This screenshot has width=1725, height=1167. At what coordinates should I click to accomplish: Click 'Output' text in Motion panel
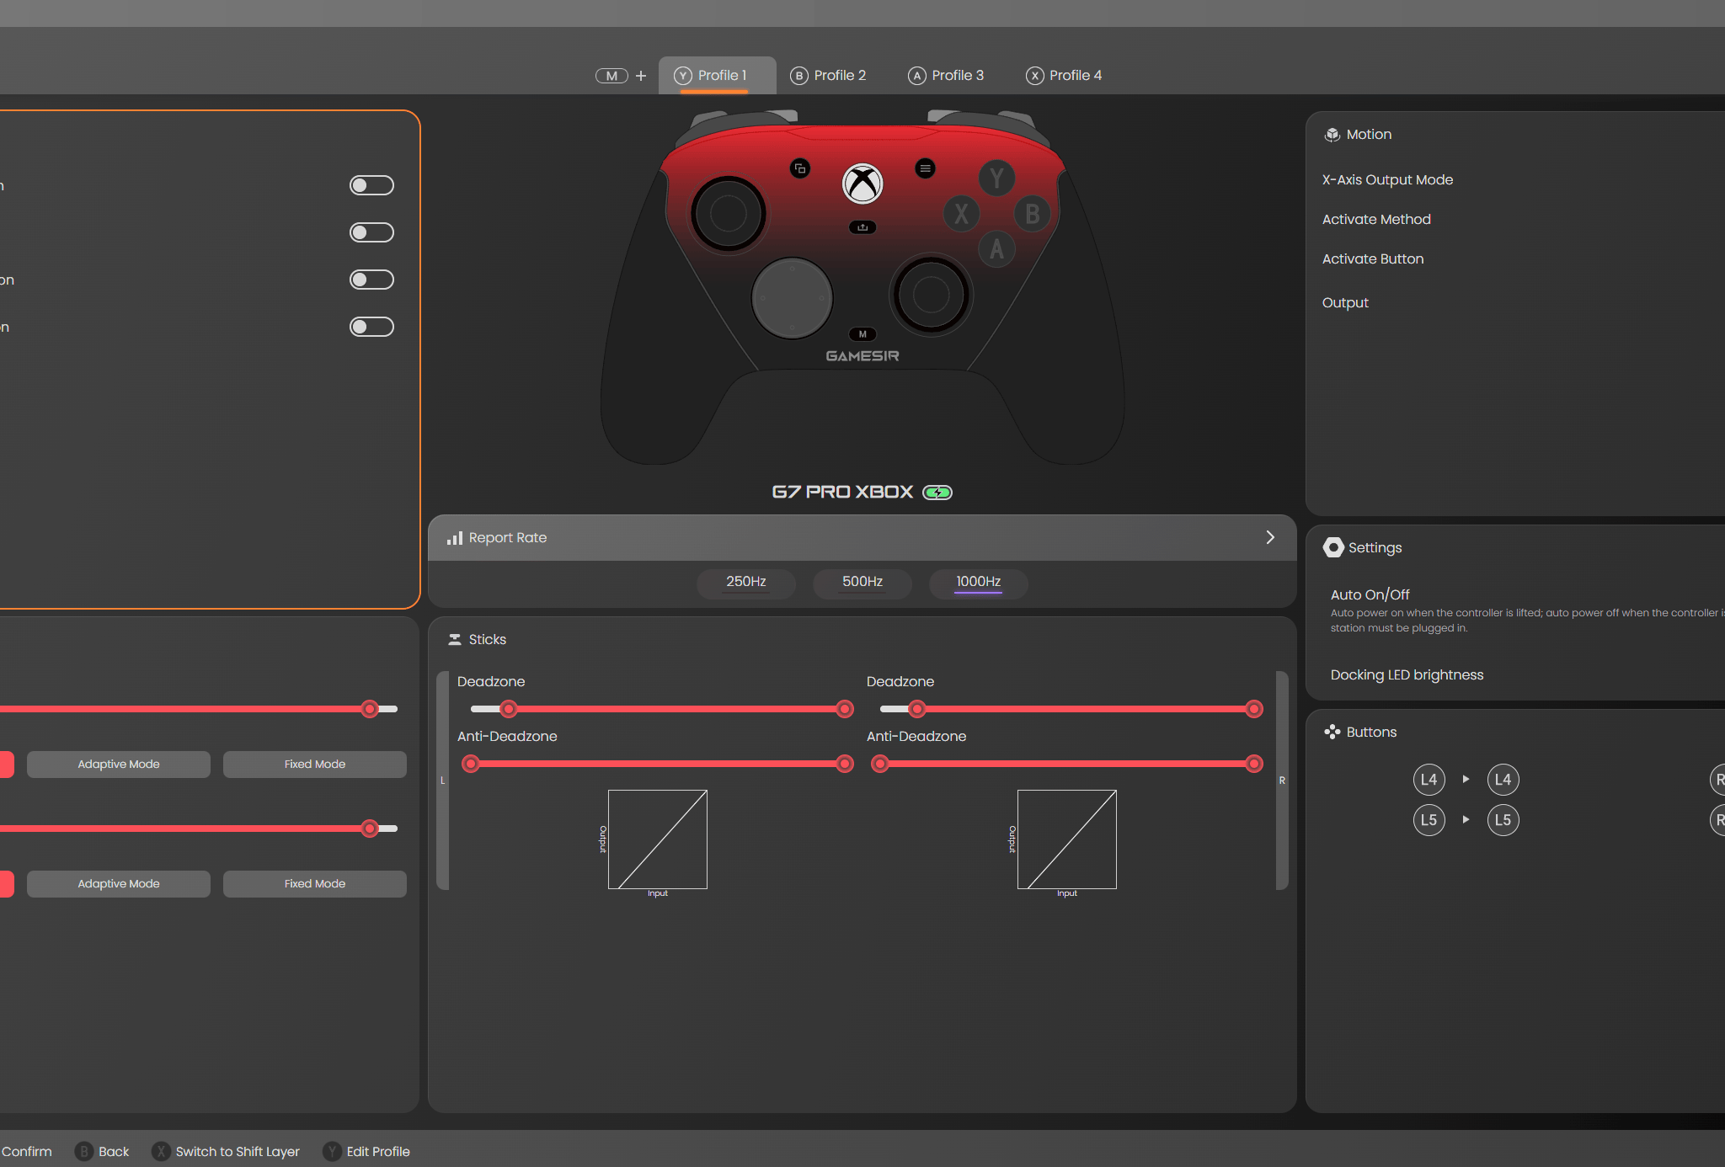(x=1345, y=303)
